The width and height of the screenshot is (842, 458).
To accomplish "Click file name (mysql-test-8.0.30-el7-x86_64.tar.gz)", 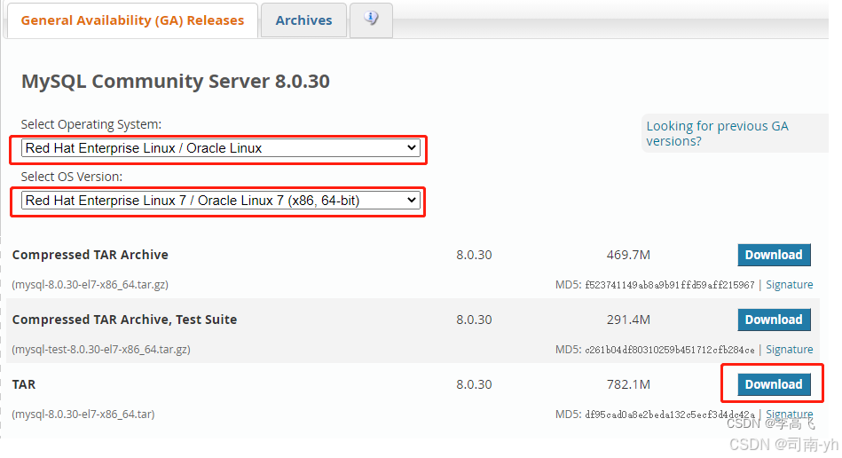I will (101, 350).
